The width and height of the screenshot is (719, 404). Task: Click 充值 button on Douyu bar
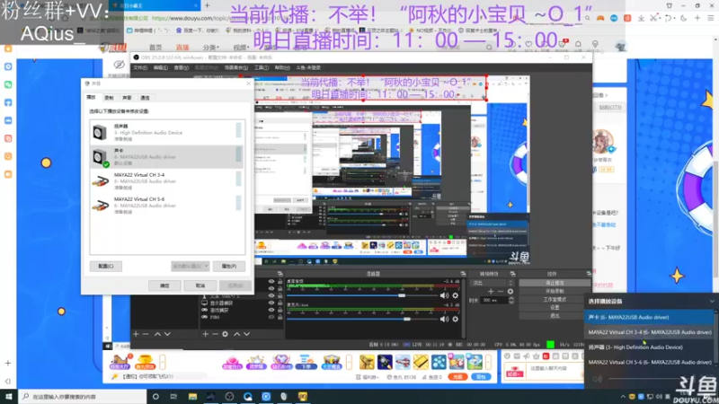[x=457, y=377]
